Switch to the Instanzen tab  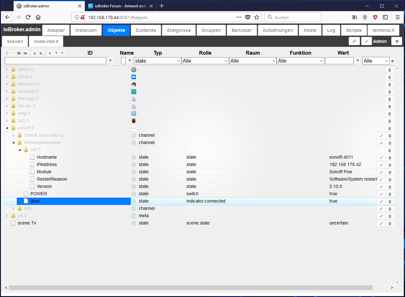click(86, 30)
